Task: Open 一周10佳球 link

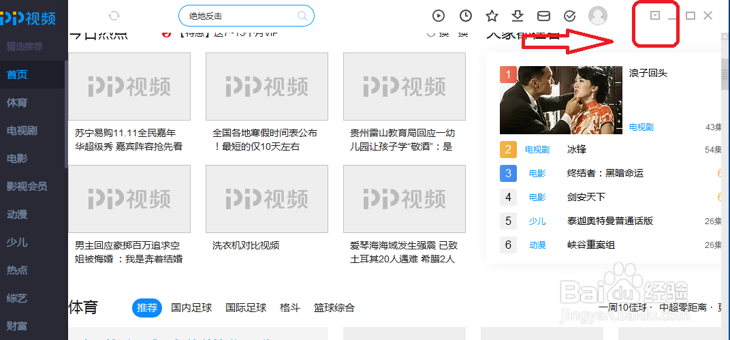Action: click(623, 308)
